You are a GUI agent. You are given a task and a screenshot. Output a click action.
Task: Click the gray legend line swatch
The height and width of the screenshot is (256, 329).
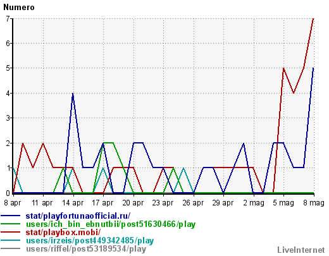coord(11,248)
